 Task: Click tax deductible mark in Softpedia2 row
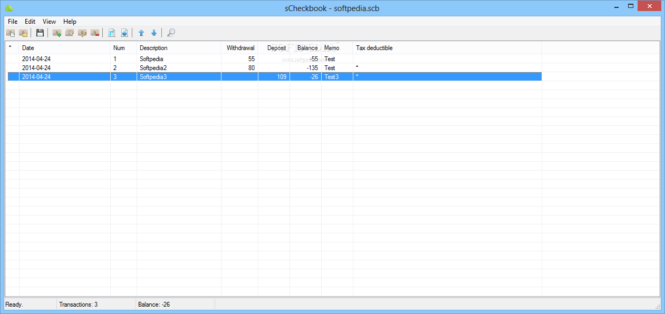[x=357, y=67]
